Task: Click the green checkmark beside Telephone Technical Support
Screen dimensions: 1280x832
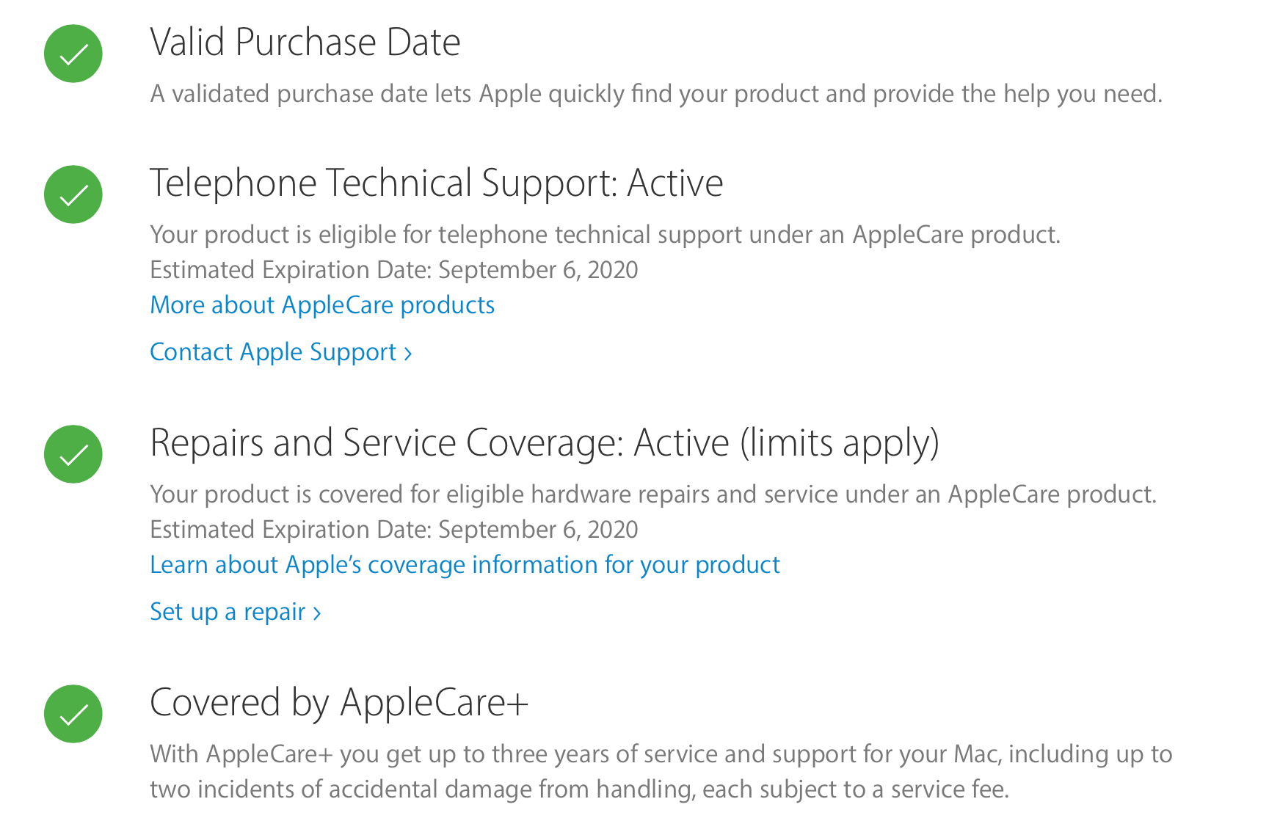Action: pos(73,194)
